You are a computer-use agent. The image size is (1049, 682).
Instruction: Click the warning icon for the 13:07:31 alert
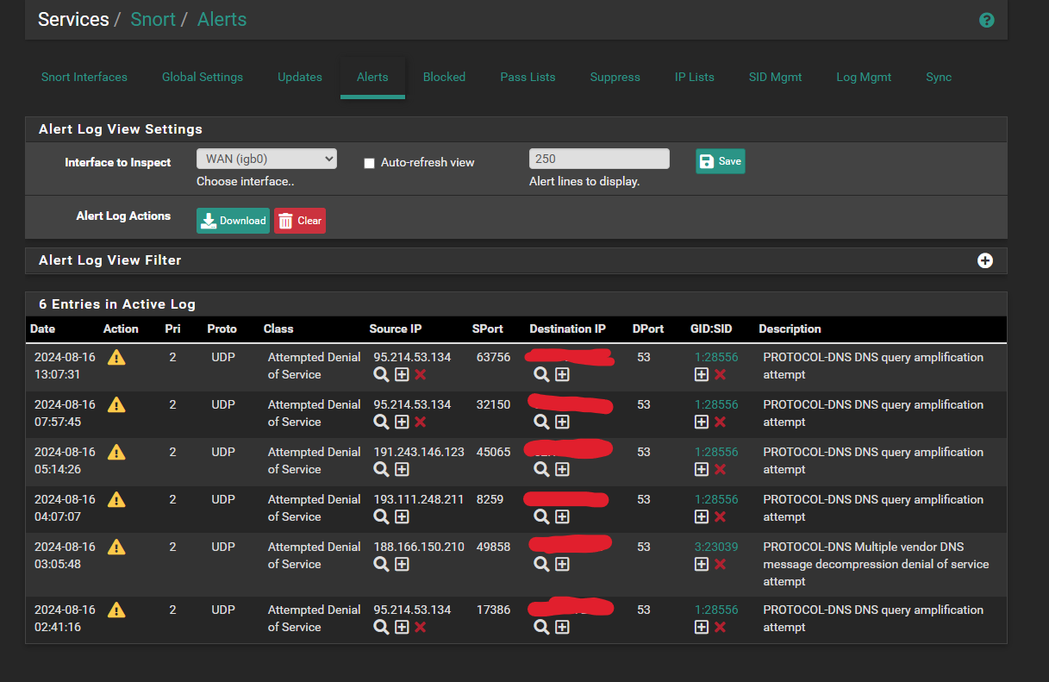pos(116,357)
